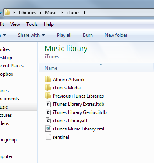Screen dimensions: 154x163
Task: Select the 'iTunes Library Extras.itdb' file name
Action: (x=78, y=104)
